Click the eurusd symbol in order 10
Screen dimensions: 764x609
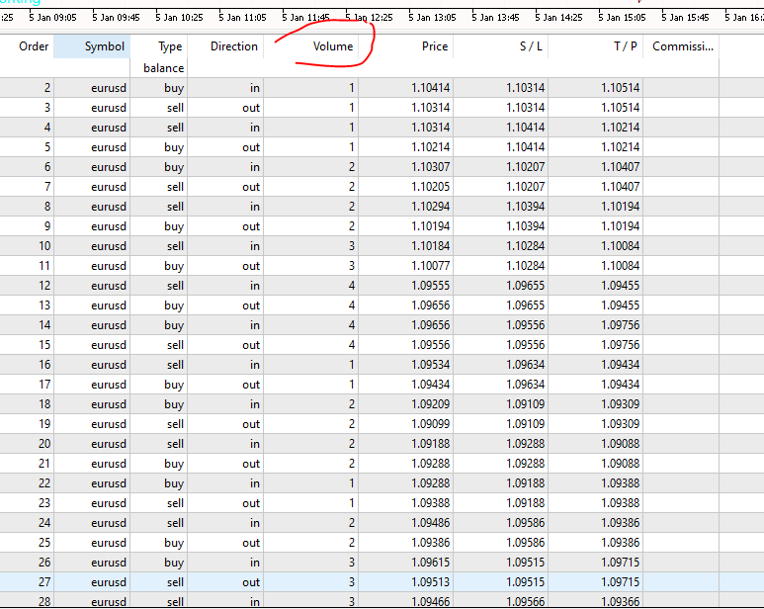109,246
